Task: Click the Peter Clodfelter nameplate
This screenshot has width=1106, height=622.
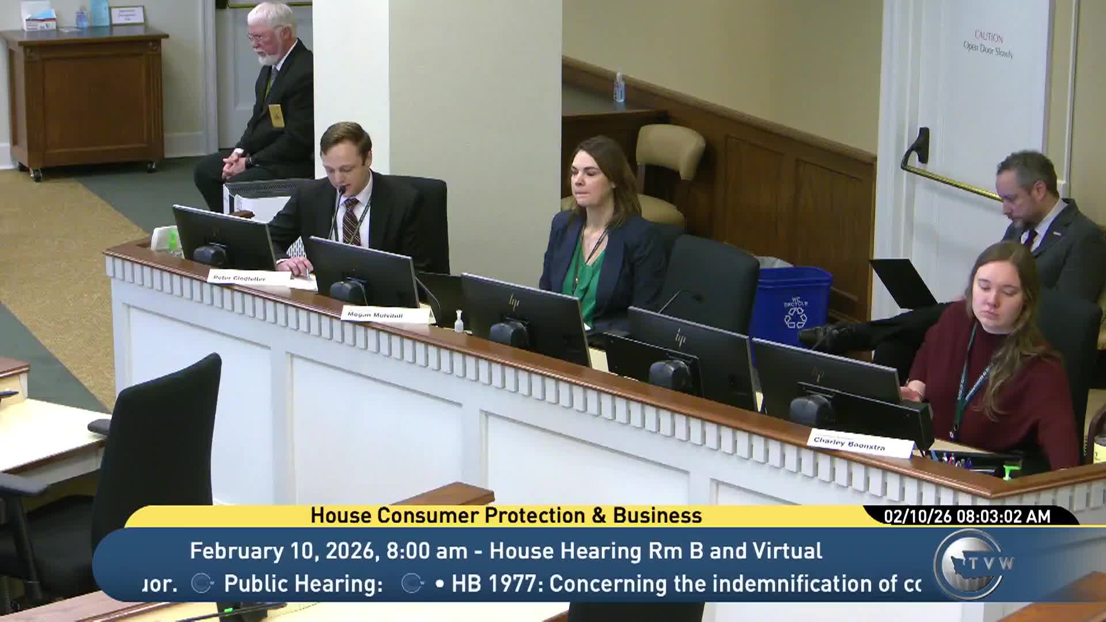Action: pos(239,278)
